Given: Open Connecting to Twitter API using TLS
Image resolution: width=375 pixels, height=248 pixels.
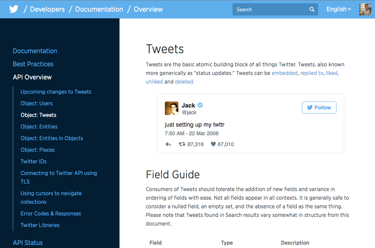Looking at the screenshot, I should (58, 177).
